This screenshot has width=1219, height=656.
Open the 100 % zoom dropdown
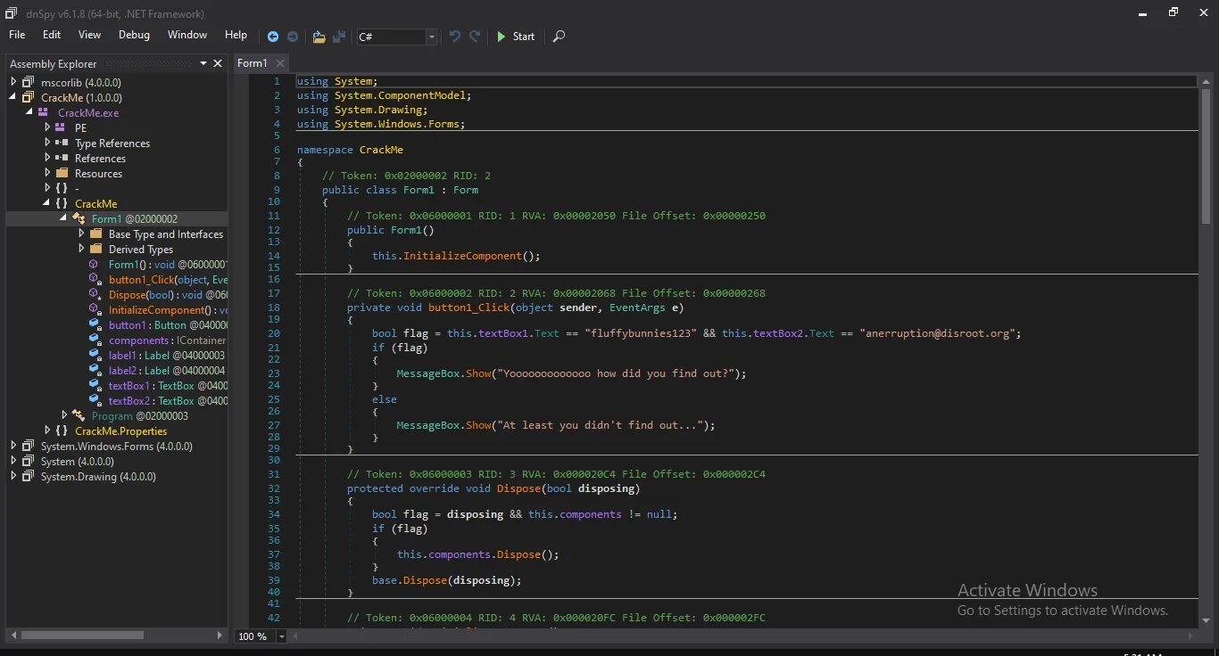tap(281, 636)
